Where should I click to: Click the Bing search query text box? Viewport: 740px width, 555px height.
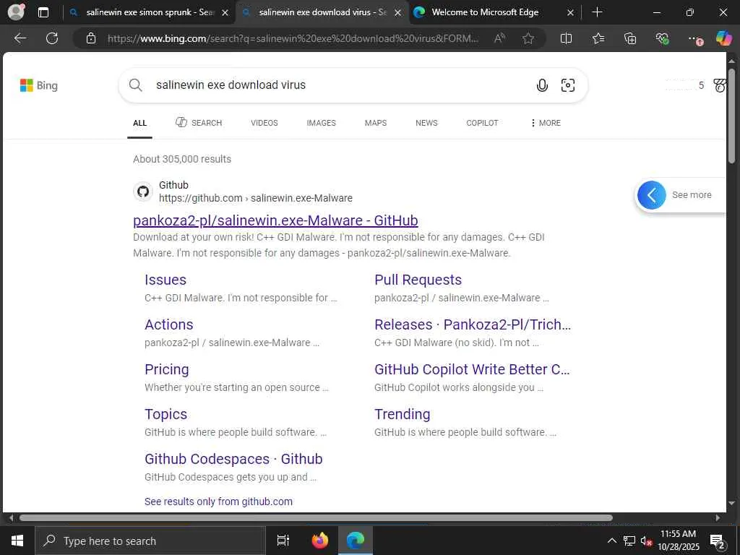coord(340,85)
